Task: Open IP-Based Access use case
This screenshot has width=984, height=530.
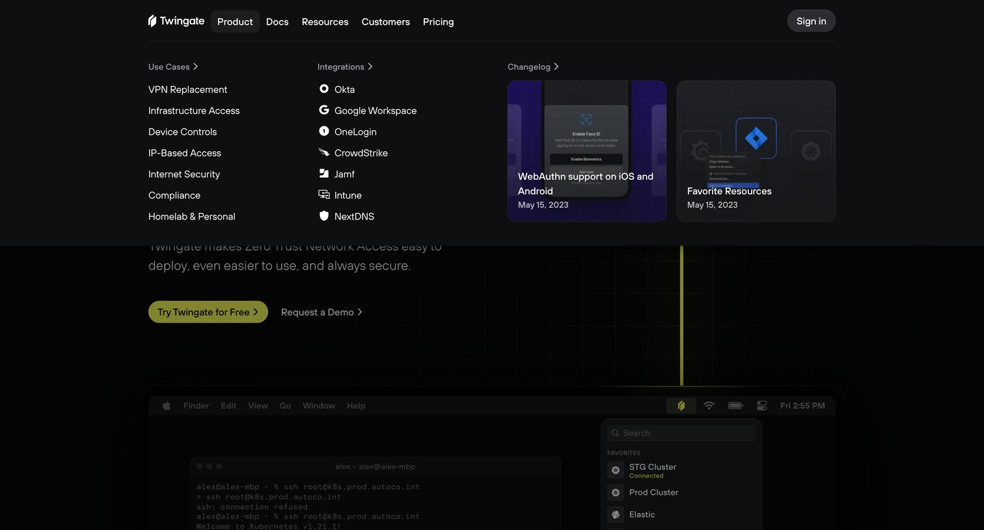Action: click(185, 153)
